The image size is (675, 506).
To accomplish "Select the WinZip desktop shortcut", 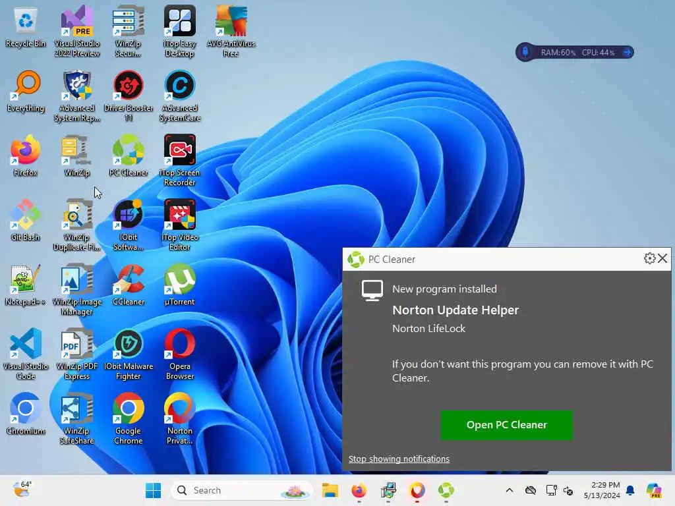I will (77, 155).
